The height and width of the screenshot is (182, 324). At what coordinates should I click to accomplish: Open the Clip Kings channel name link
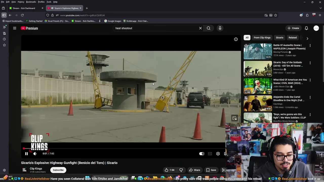(x=36, y=169)
